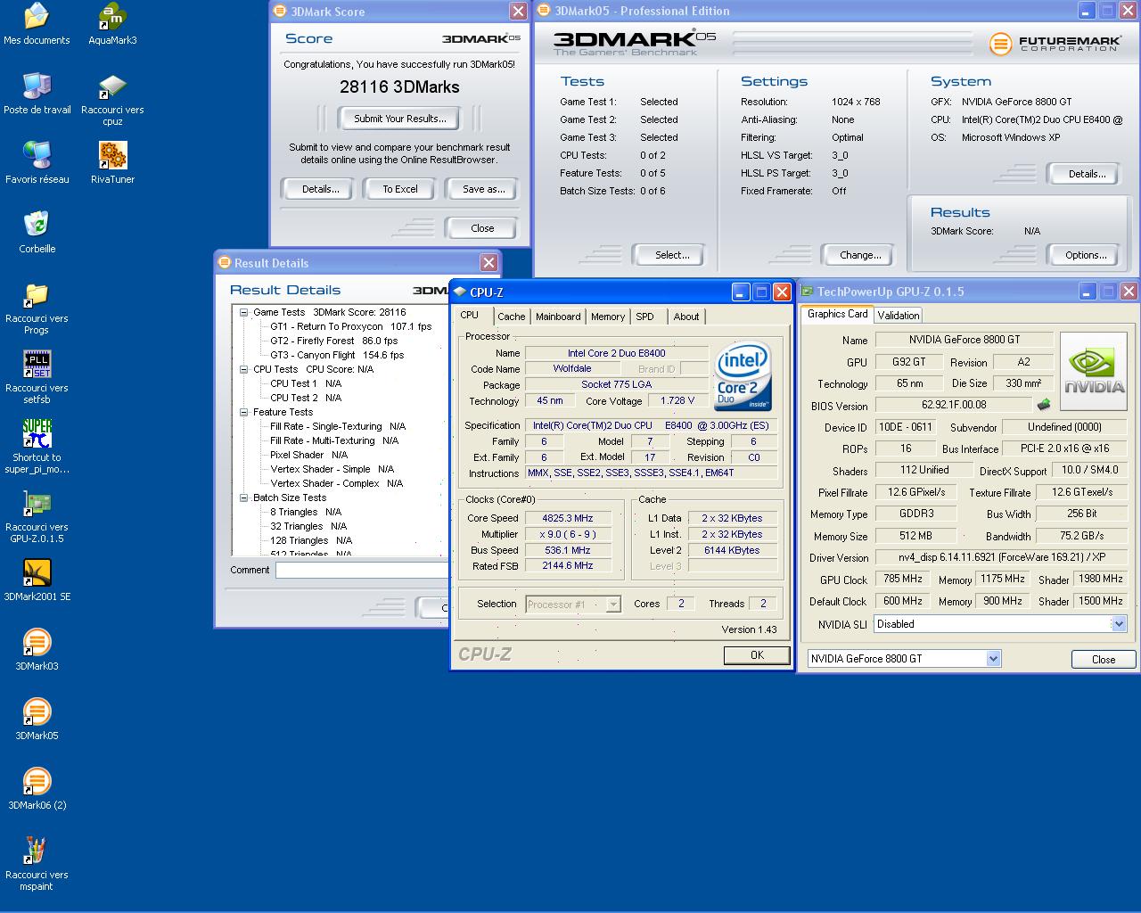Open the Mes documents desktop icon
This screenshot has height=913, width=1141.
[37, 24]
